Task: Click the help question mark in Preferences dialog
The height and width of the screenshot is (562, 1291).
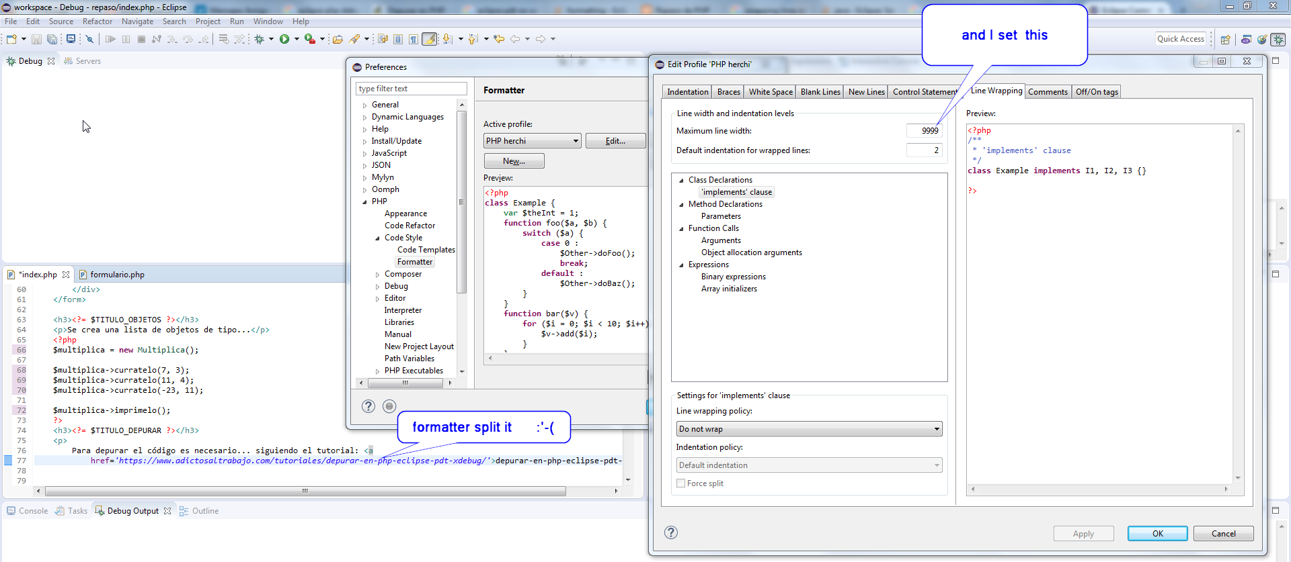Action: [368, 406]
